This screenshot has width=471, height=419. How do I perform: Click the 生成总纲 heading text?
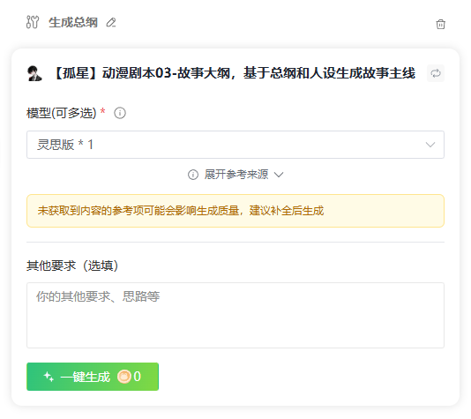pos(73,23)
